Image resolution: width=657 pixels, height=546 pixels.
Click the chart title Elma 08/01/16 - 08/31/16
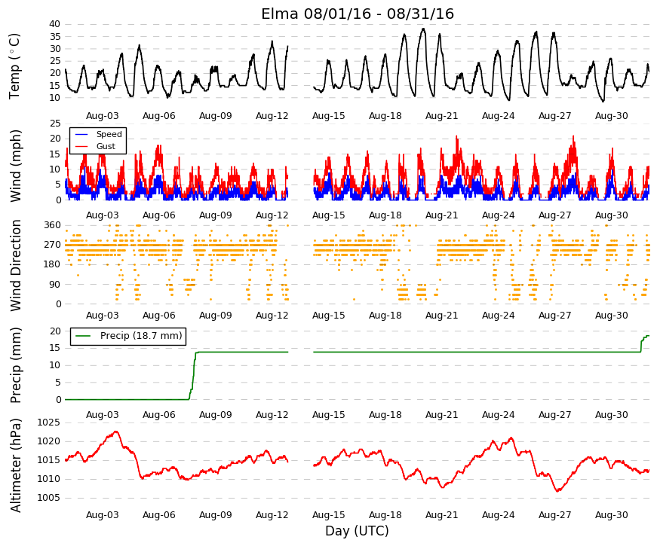pyautogui.click(x=358, y=14)
